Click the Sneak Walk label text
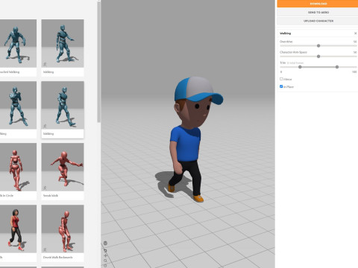The height and width of the screenshot is (268, 358). click(51, 196)
